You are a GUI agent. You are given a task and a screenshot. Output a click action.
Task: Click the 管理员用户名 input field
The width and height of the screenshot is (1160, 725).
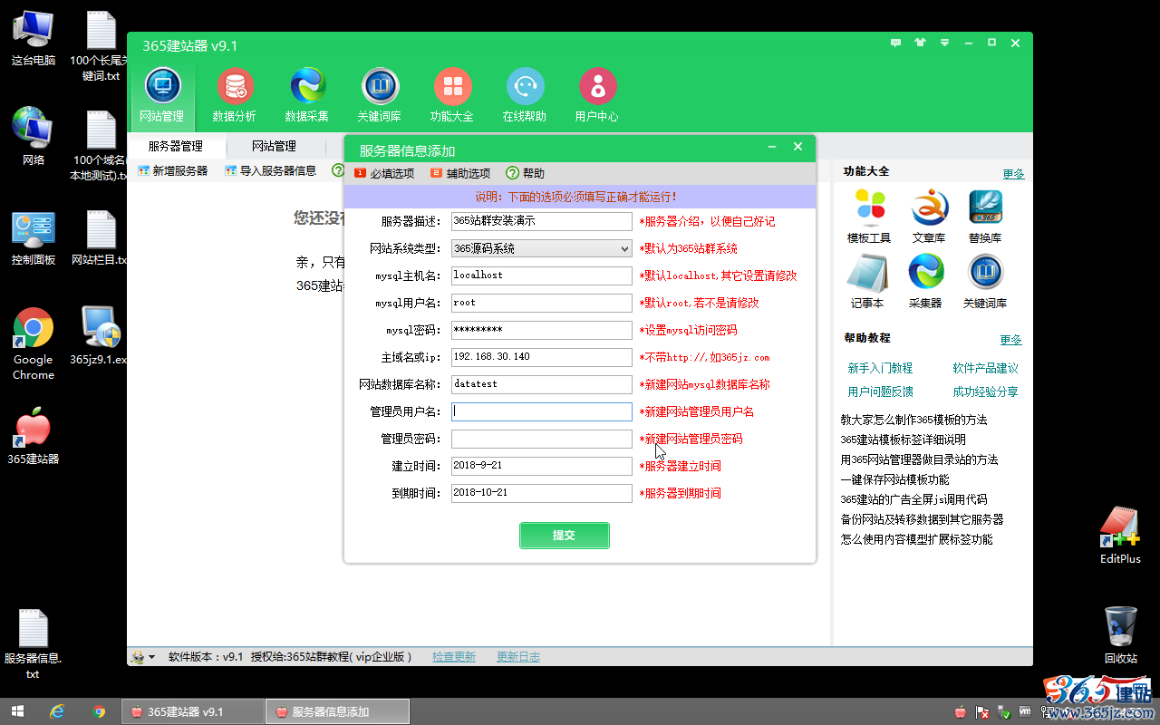click(x=542, y=411)
